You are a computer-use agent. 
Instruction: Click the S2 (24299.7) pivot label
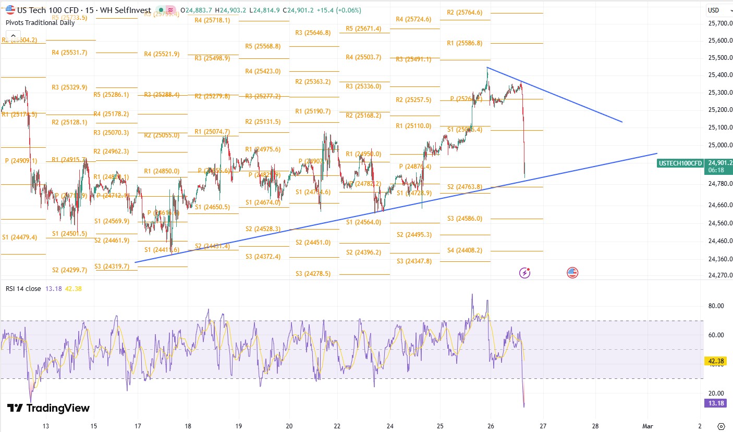point(69,270)
